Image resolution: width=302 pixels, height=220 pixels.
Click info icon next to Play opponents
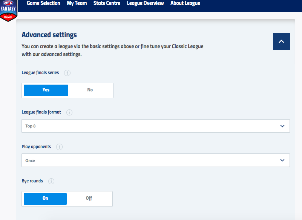[x=60, y=147]
